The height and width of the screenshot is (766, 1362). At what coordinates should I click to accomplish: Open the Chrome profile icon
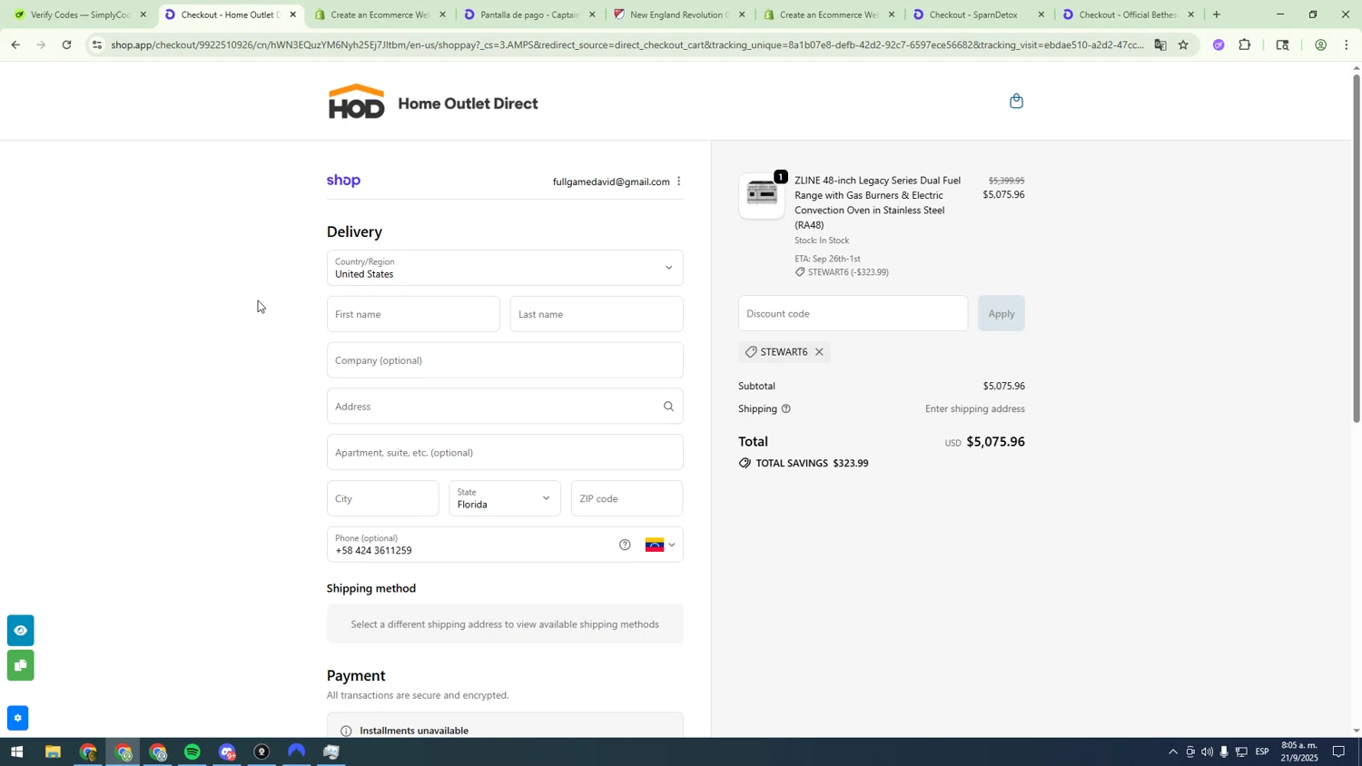(1320, 44)
